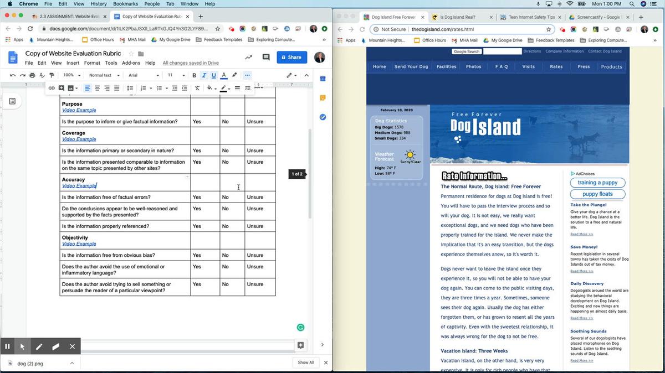Open the Arial font dropdown
Image resolution: width=665 pixels, height=373 pixels.
tap(144, 75)
